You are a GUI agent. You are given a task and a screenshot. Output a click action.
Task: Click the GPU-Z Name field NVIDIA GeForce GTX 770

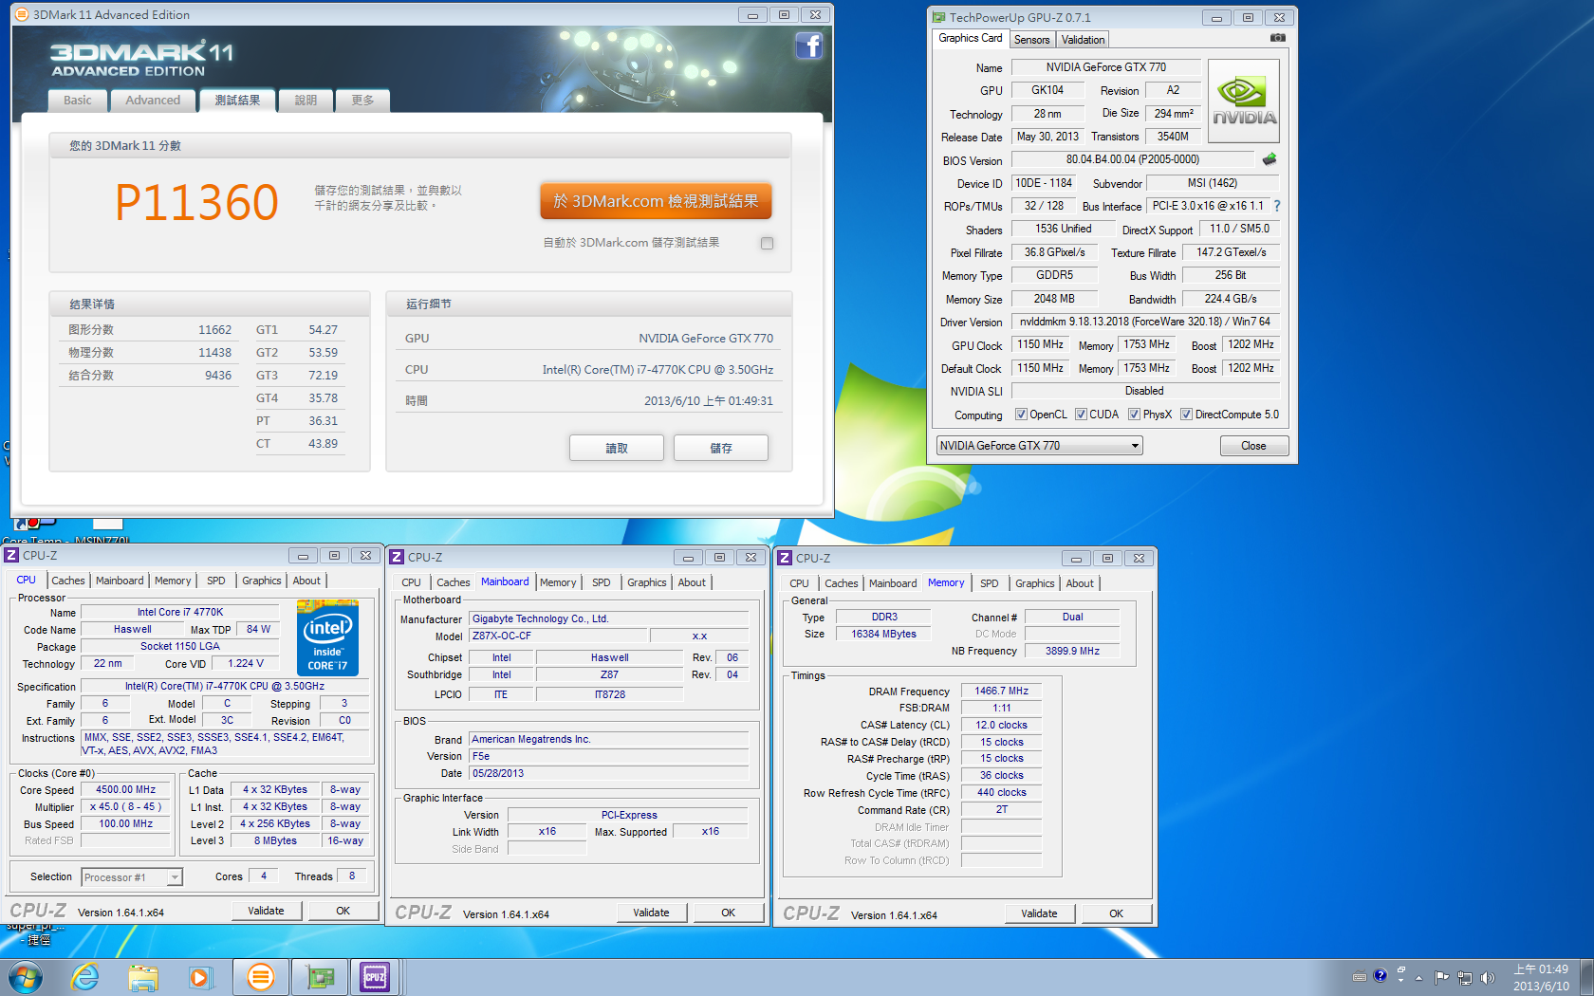(x=1106, y=67)
